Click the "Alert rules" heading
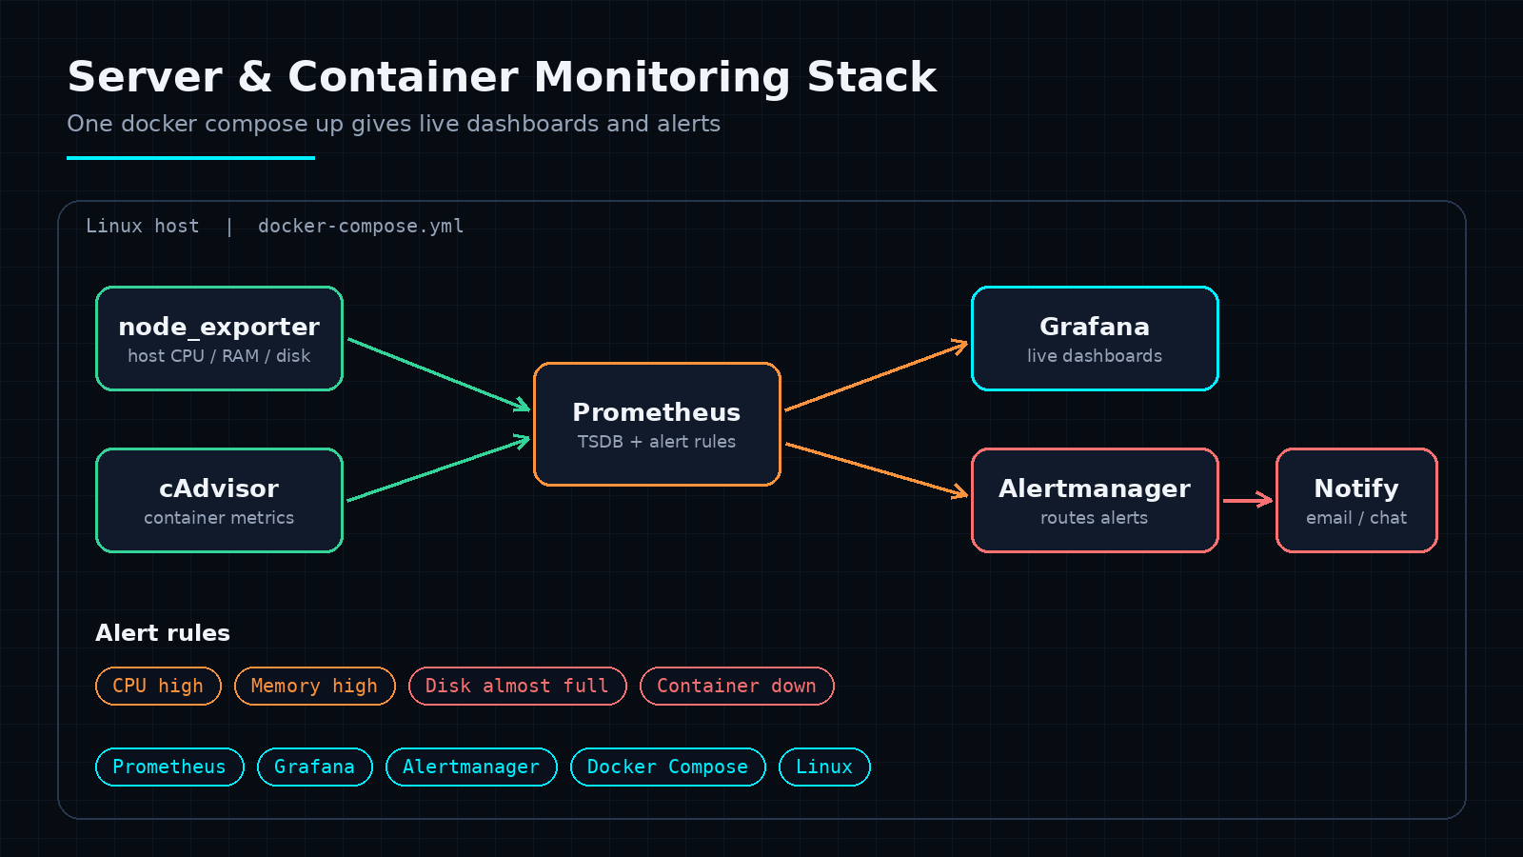Screen dimensions: 1523x857 [163, 633]
